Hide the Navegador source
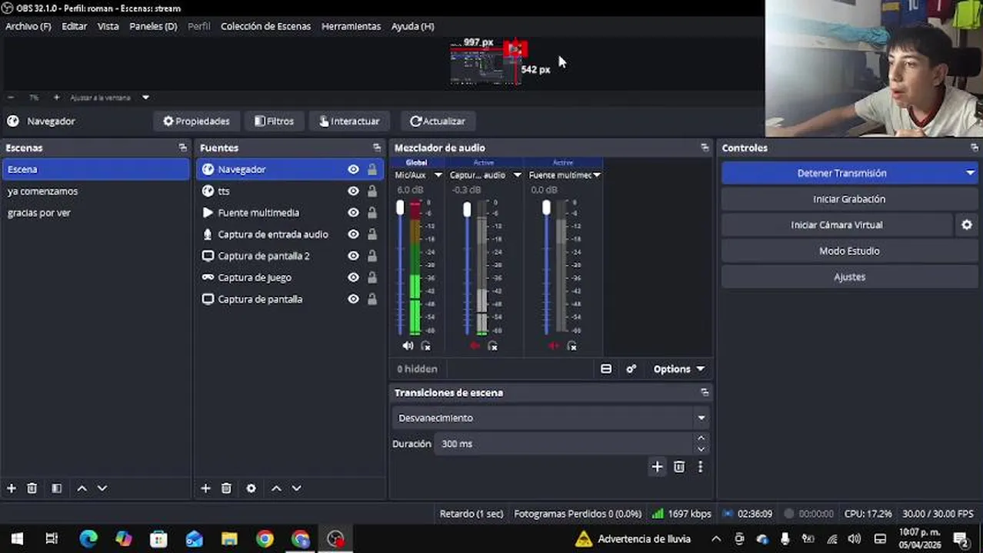This screenshot has height=553, width=983. 353,170
